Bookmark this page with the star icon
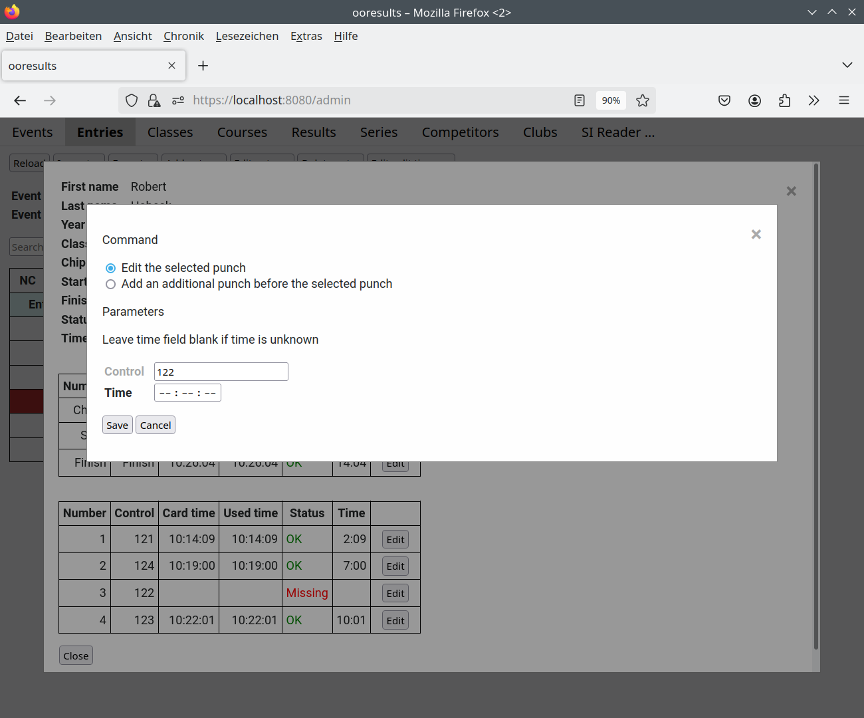 (643, 100)
